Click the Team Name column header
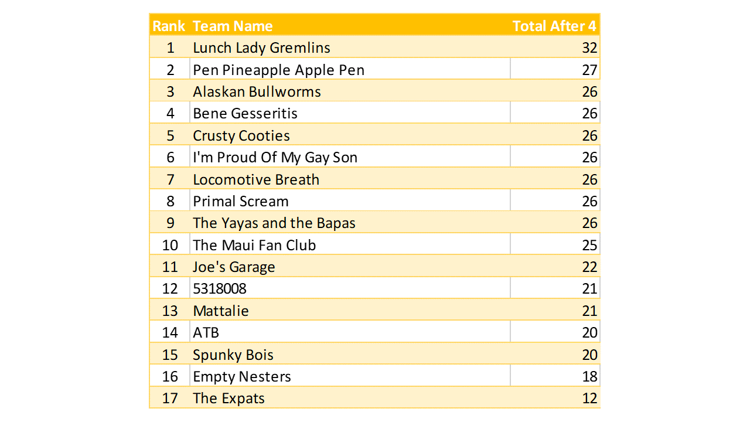 (x=233, y=26)
